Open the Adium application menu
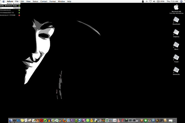Screen dimensions: 185x123 10,2
